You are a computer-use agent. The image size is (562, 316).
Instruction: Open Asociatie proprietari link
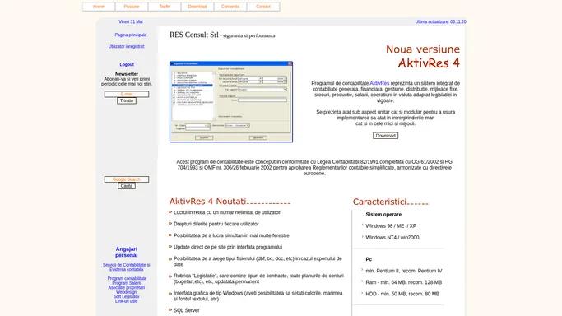127,288
